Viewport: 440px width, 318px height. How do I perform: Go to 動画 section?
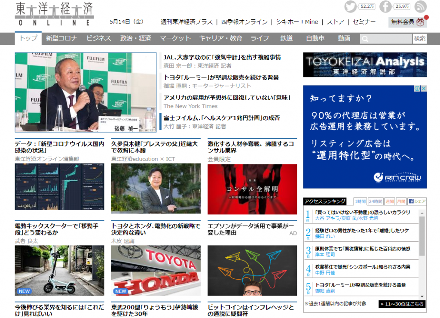(x=344, y=38)
